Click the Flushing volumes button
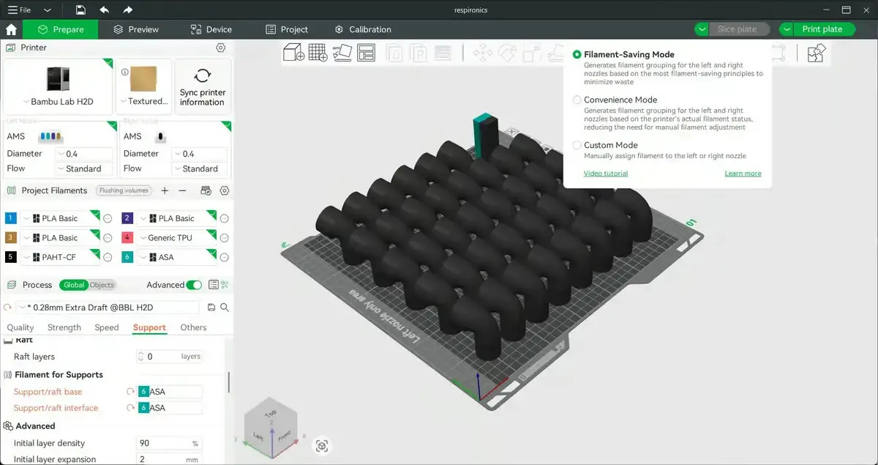 pos(124,190)
